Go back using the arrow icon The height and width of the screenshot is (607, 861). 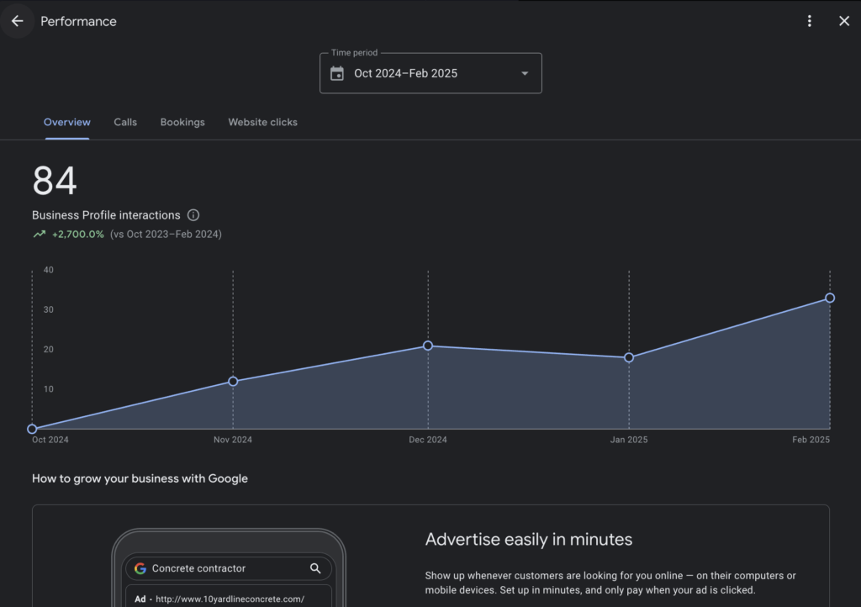[x=18, y=21]
